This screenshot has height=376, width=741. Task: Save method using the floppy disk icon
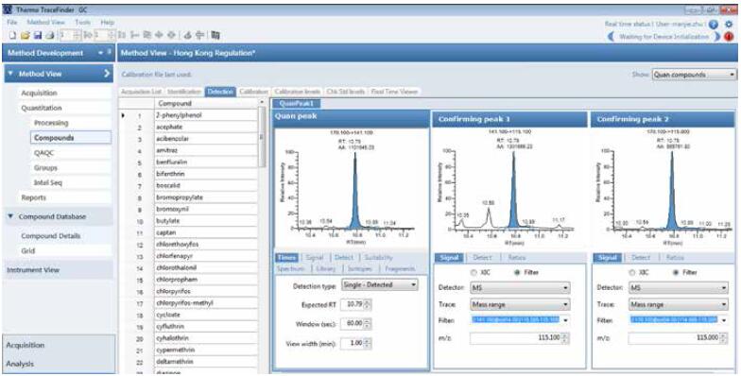38,36
